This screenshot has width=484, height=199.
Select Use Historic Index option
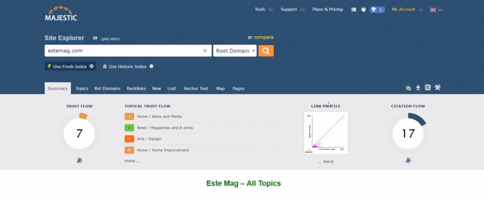click(128, 66)
